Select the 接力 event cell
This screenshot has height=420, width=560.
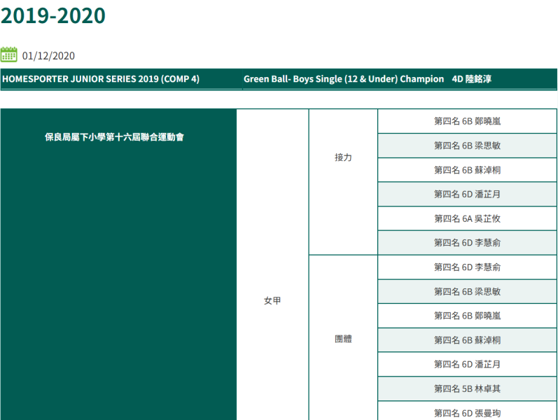[x=343, y=157]
